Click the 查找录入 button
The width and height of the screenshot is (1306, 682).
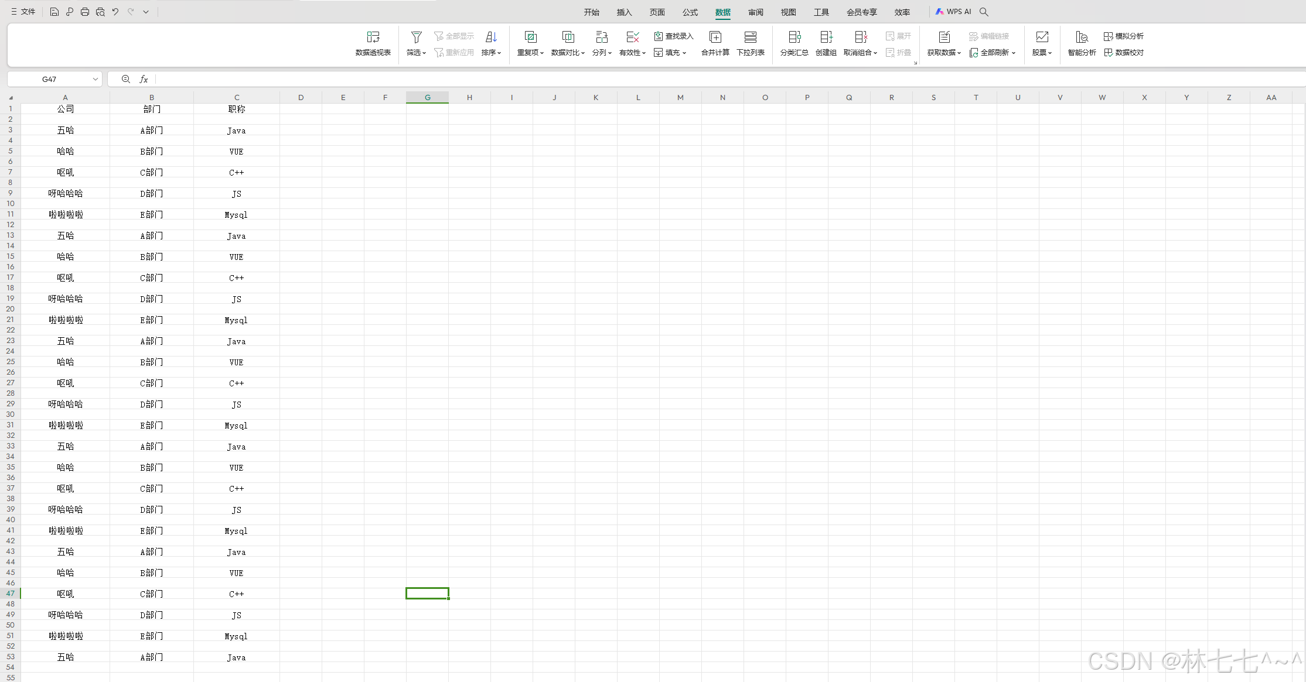[674, 36]
